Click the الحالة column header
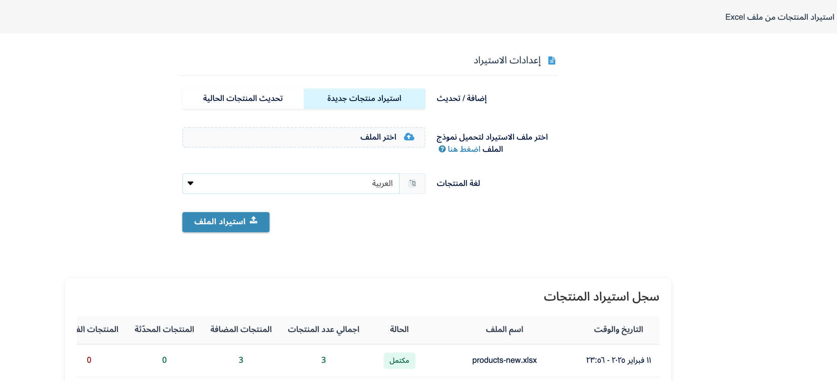 pyautogui.click(x=399, y=329)
